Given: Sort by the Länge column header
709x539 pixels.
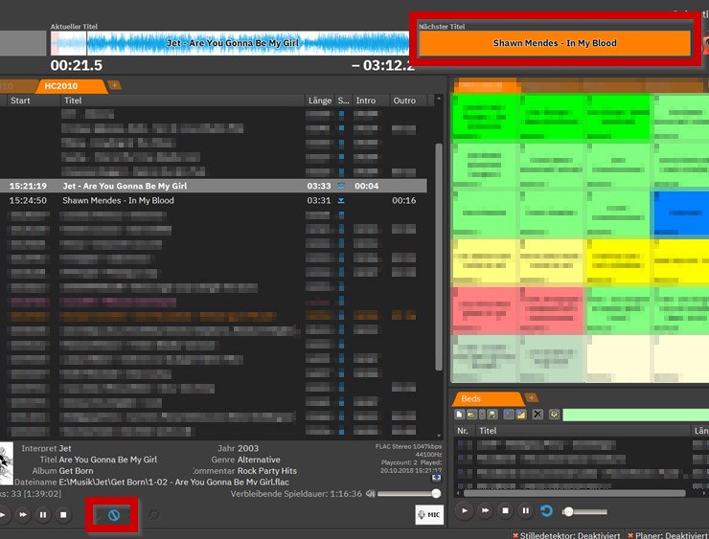Looking at the screenshot, I should [x=320, y=101].
